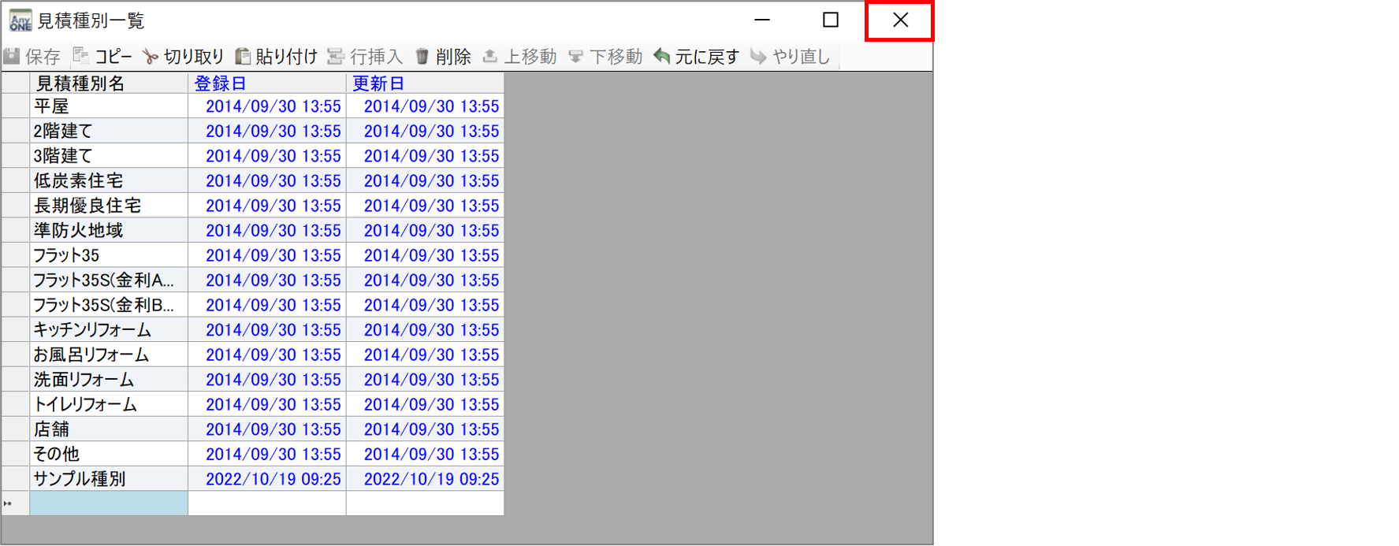Click the Copy (コピー) toolbar icon

click(x=81, y=56)
